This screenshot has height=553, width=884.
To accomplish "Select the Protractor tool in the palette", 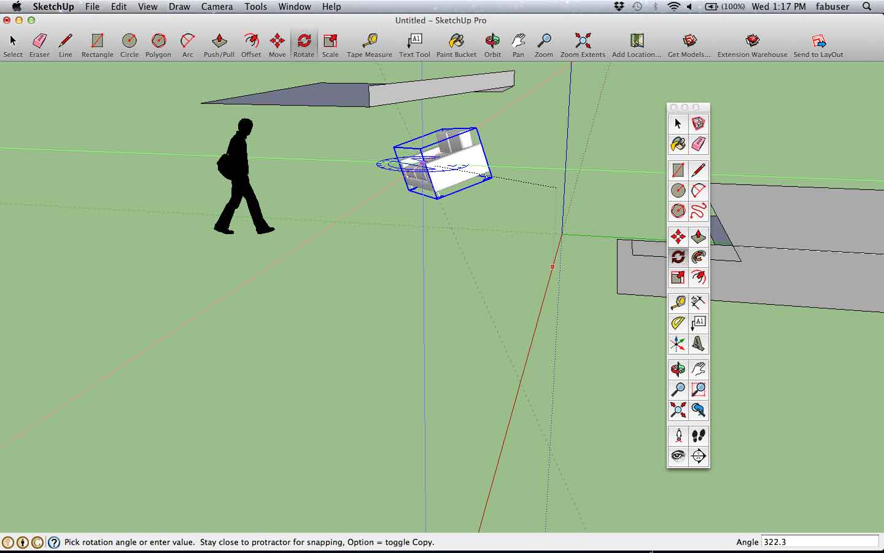I will click(678, 323).
